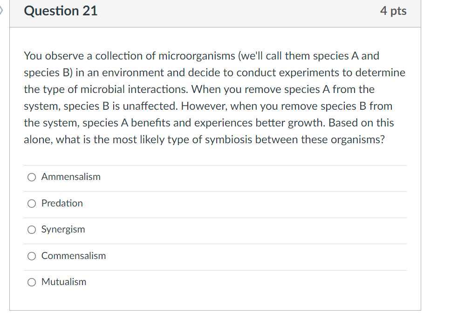465x319 pixels.
Task: Click the Mutualism answer label text
Action: coord(63,282)
